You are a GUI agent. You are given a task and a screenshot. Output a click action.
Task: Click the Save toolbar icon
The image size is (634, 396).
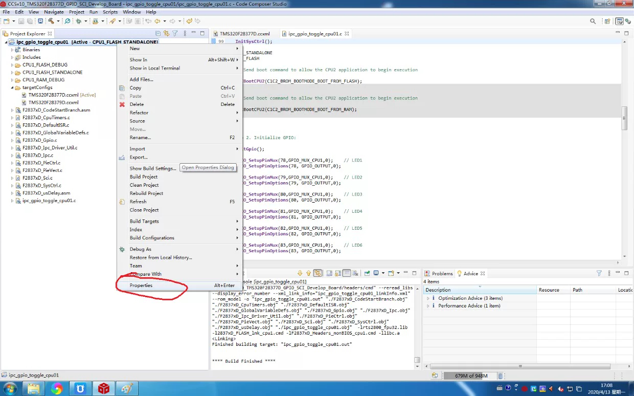click(x=21, y=21)
